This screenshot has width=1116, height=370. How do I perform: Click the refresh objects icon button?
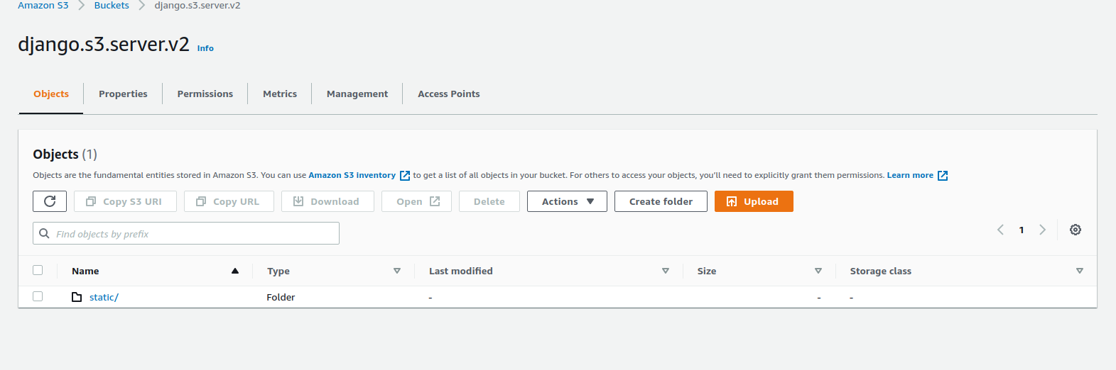click(50, 201)
